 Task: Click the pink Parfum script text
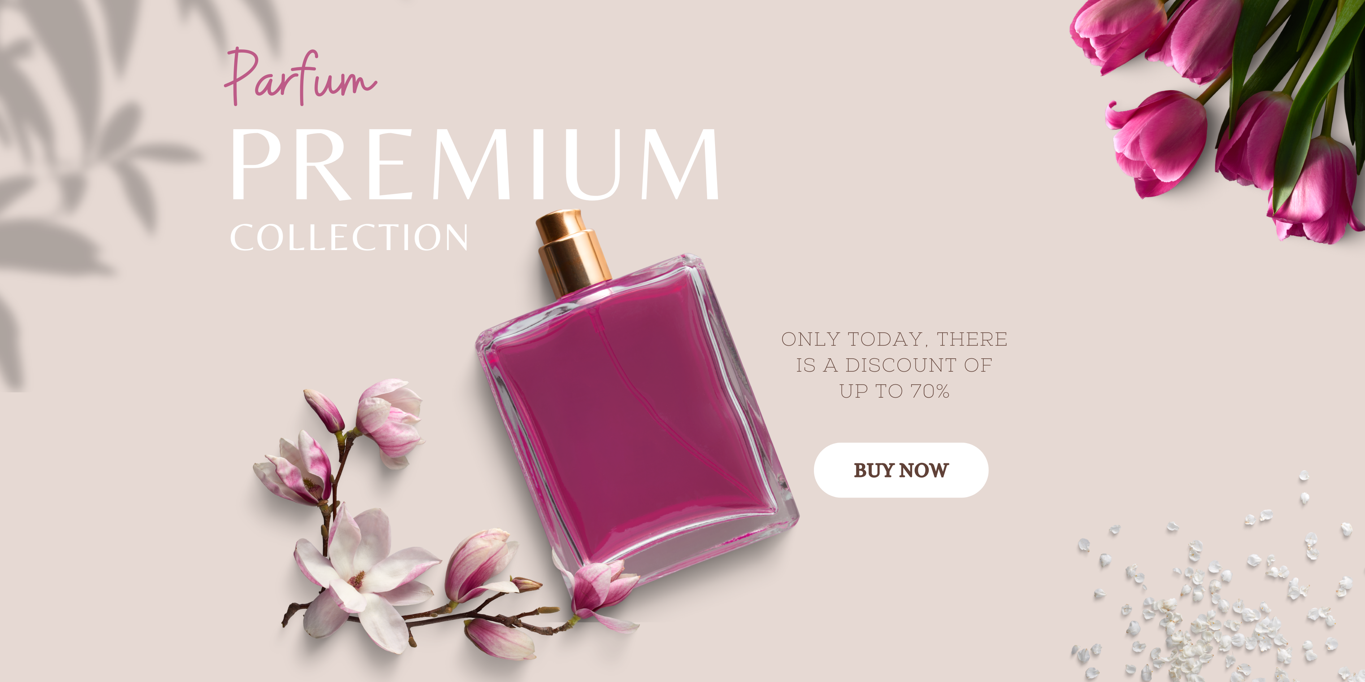pos(300,77)
